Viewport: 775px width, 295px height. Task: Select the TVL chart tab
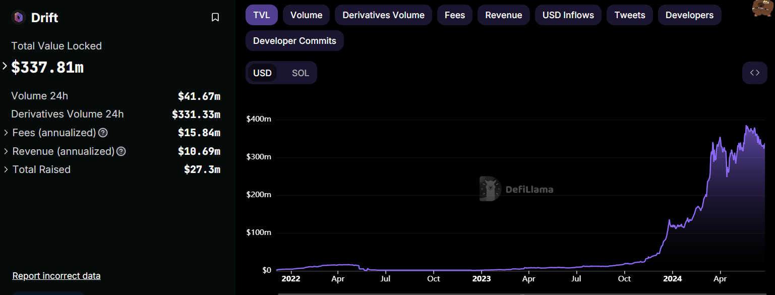(x=261, y=15)
